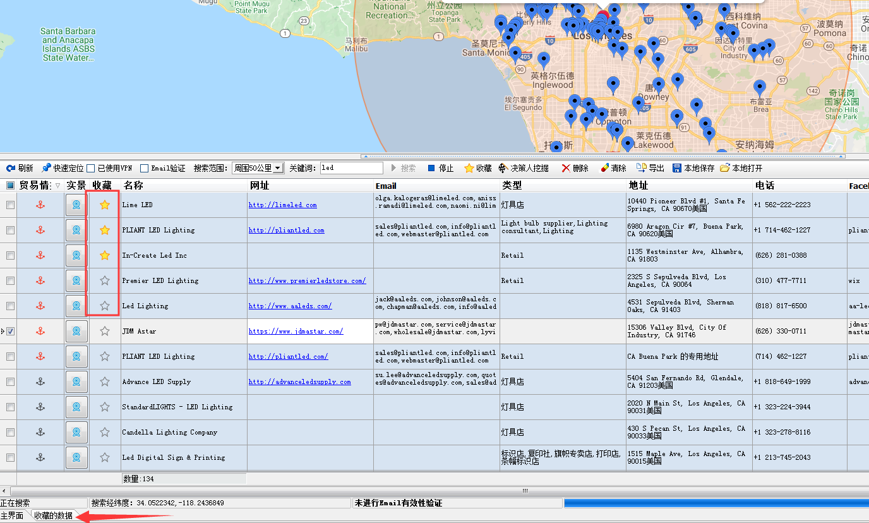The width and height of the screenshot is (869, 523).
Task: Click the left arrow of the horizontal scrollbar
Action: (x=4, y=491)
